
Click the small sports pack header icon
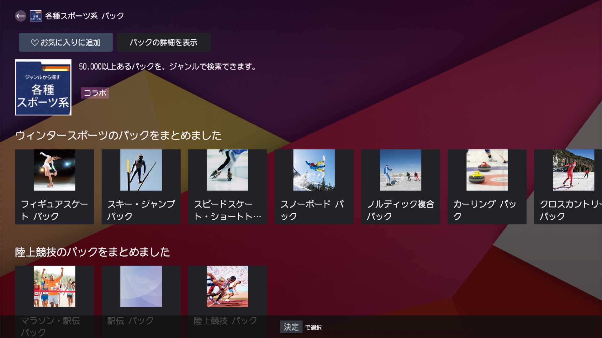tap(35, 16)
